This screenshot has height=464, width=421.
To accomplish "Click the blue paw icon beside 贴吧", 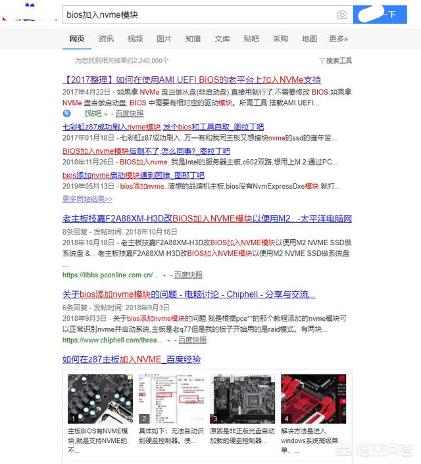I will [x=66, y=113].
